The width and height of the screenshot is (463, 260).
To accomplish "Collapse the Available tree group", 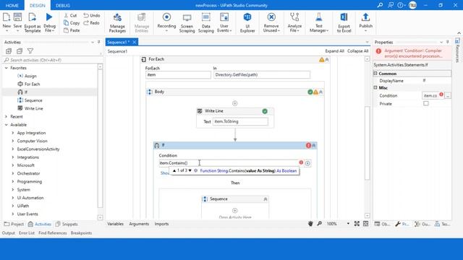I will pyautogui.click(x=7, y=125).
